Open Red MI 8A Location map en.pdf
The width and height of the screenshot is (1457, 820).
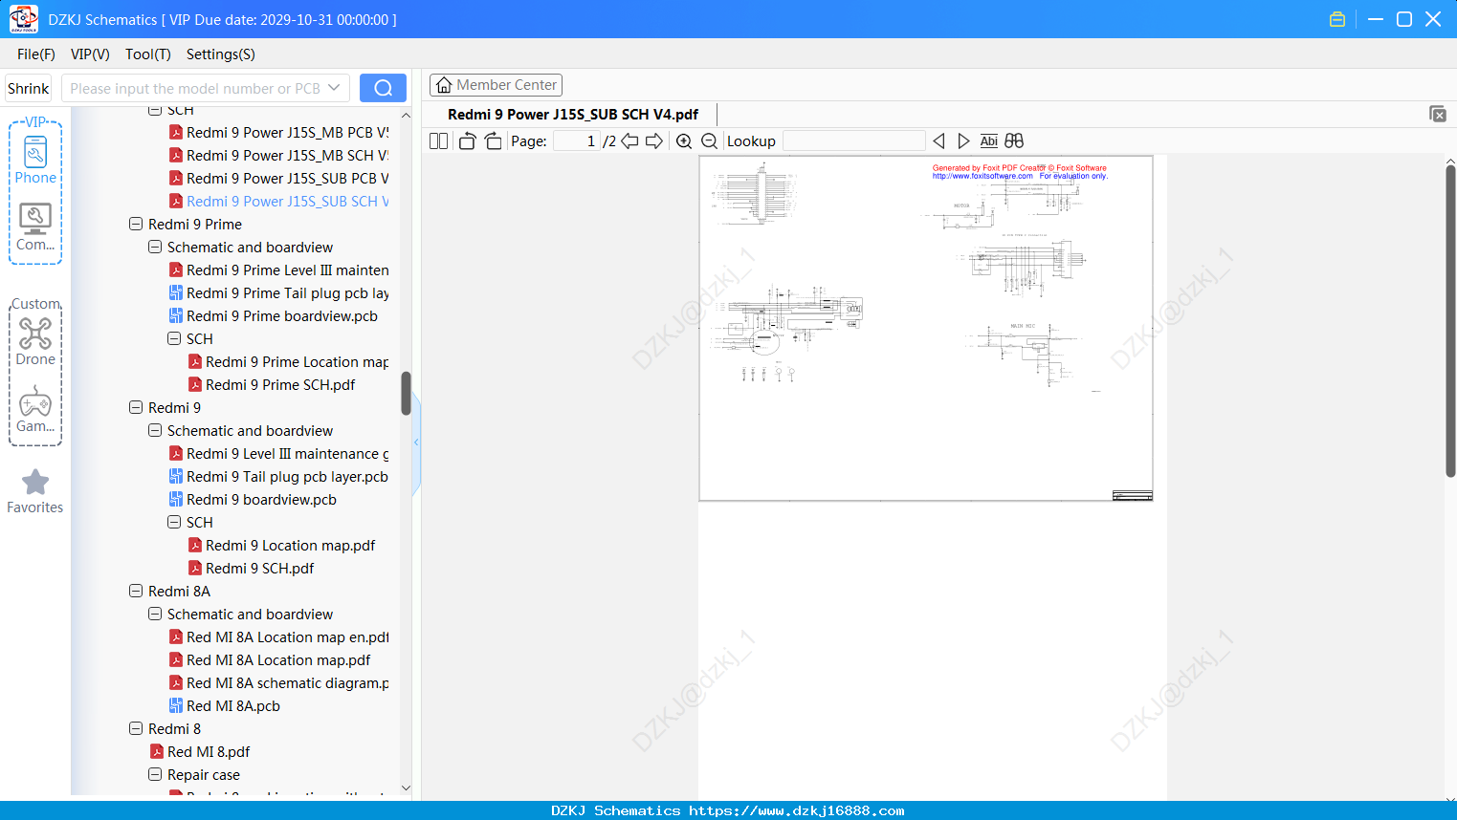287,637
